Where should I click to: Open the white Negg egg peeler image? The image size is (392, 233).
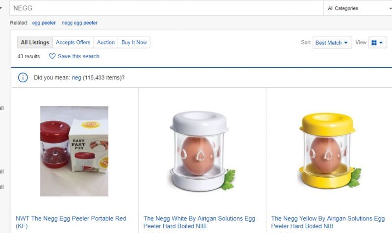[201, 151]
